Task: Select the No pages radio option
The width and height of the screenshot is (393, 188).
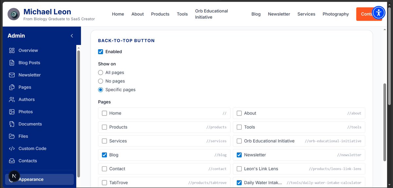Action: tap(101, 81)
